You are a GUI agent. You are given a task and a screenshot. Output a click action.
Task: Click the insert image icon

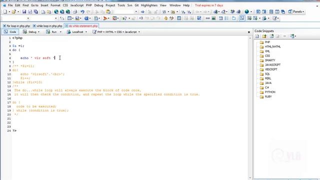(x=213, y=18)
